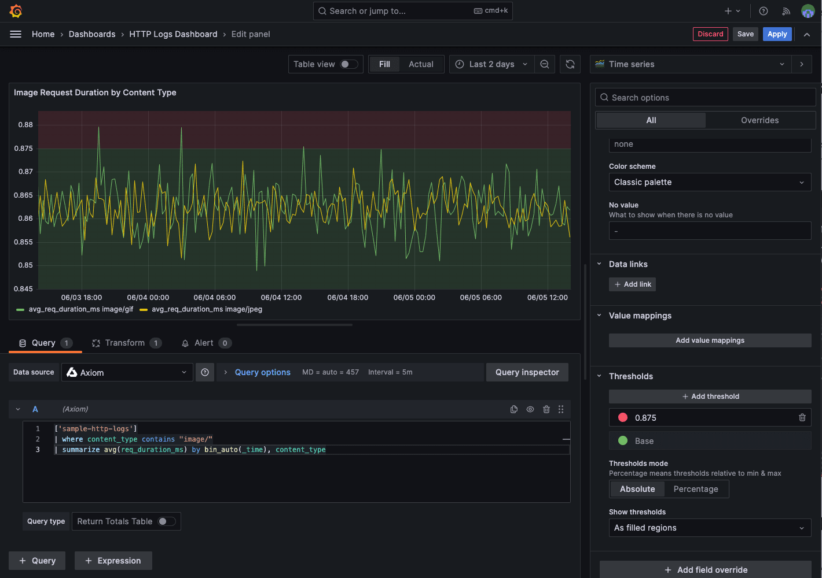Image resolution: width=822 pixels, height=578 pixels.
Task: Select Absolute thresholds mode
Action: pos(637,489)
